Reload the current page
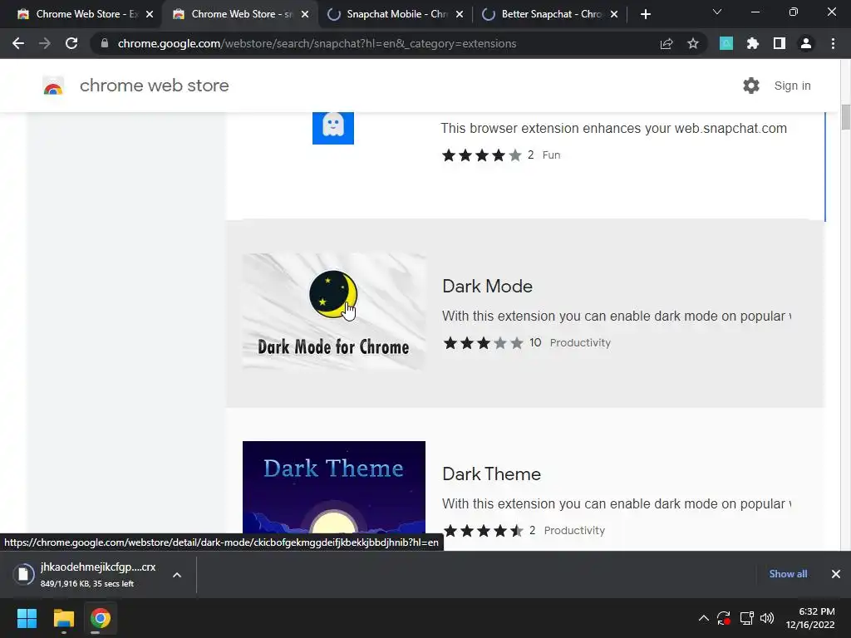The image size is (851, 638). (71, 43)
